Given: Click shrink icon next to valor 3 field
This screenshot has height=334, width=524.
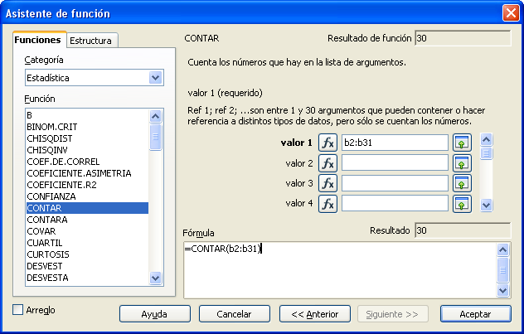Looking at the screenshot, I should coord(462,183).
